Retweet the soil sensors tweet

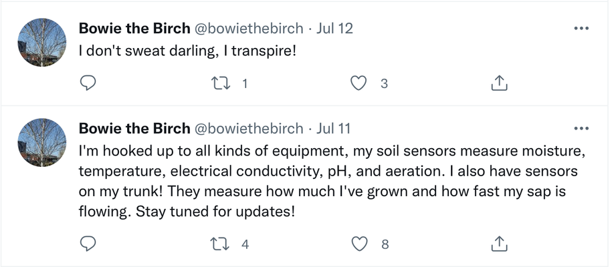click(x=219, y=244)
